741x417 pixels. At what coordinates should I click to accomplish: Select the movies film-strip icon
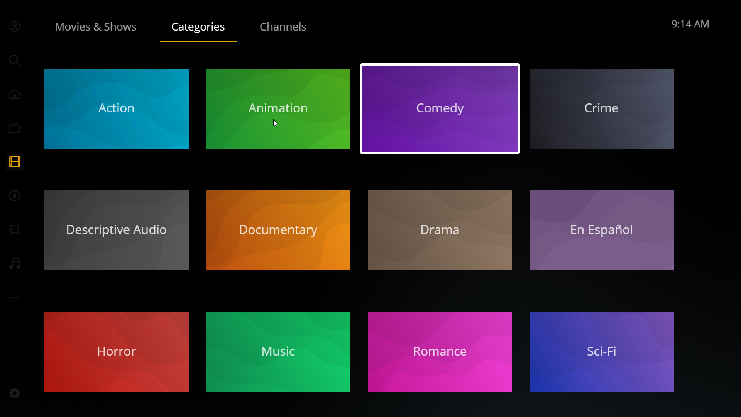[14, 162]
